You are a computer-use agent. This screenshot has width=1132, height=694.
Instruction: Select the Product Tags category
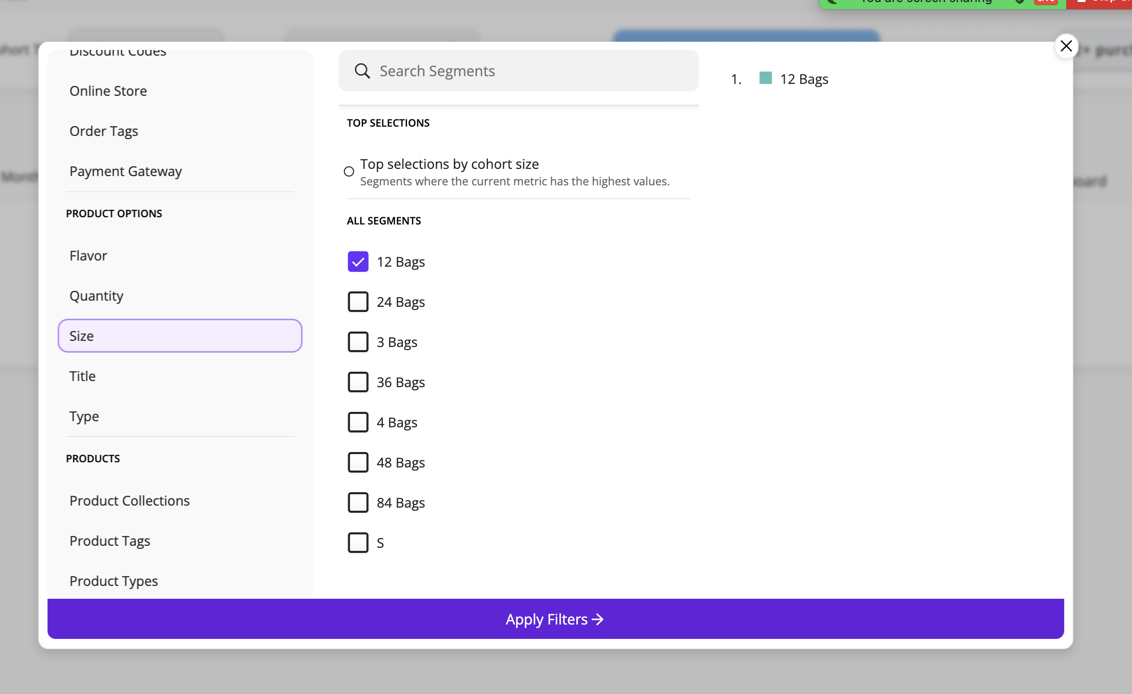[110, 541]
